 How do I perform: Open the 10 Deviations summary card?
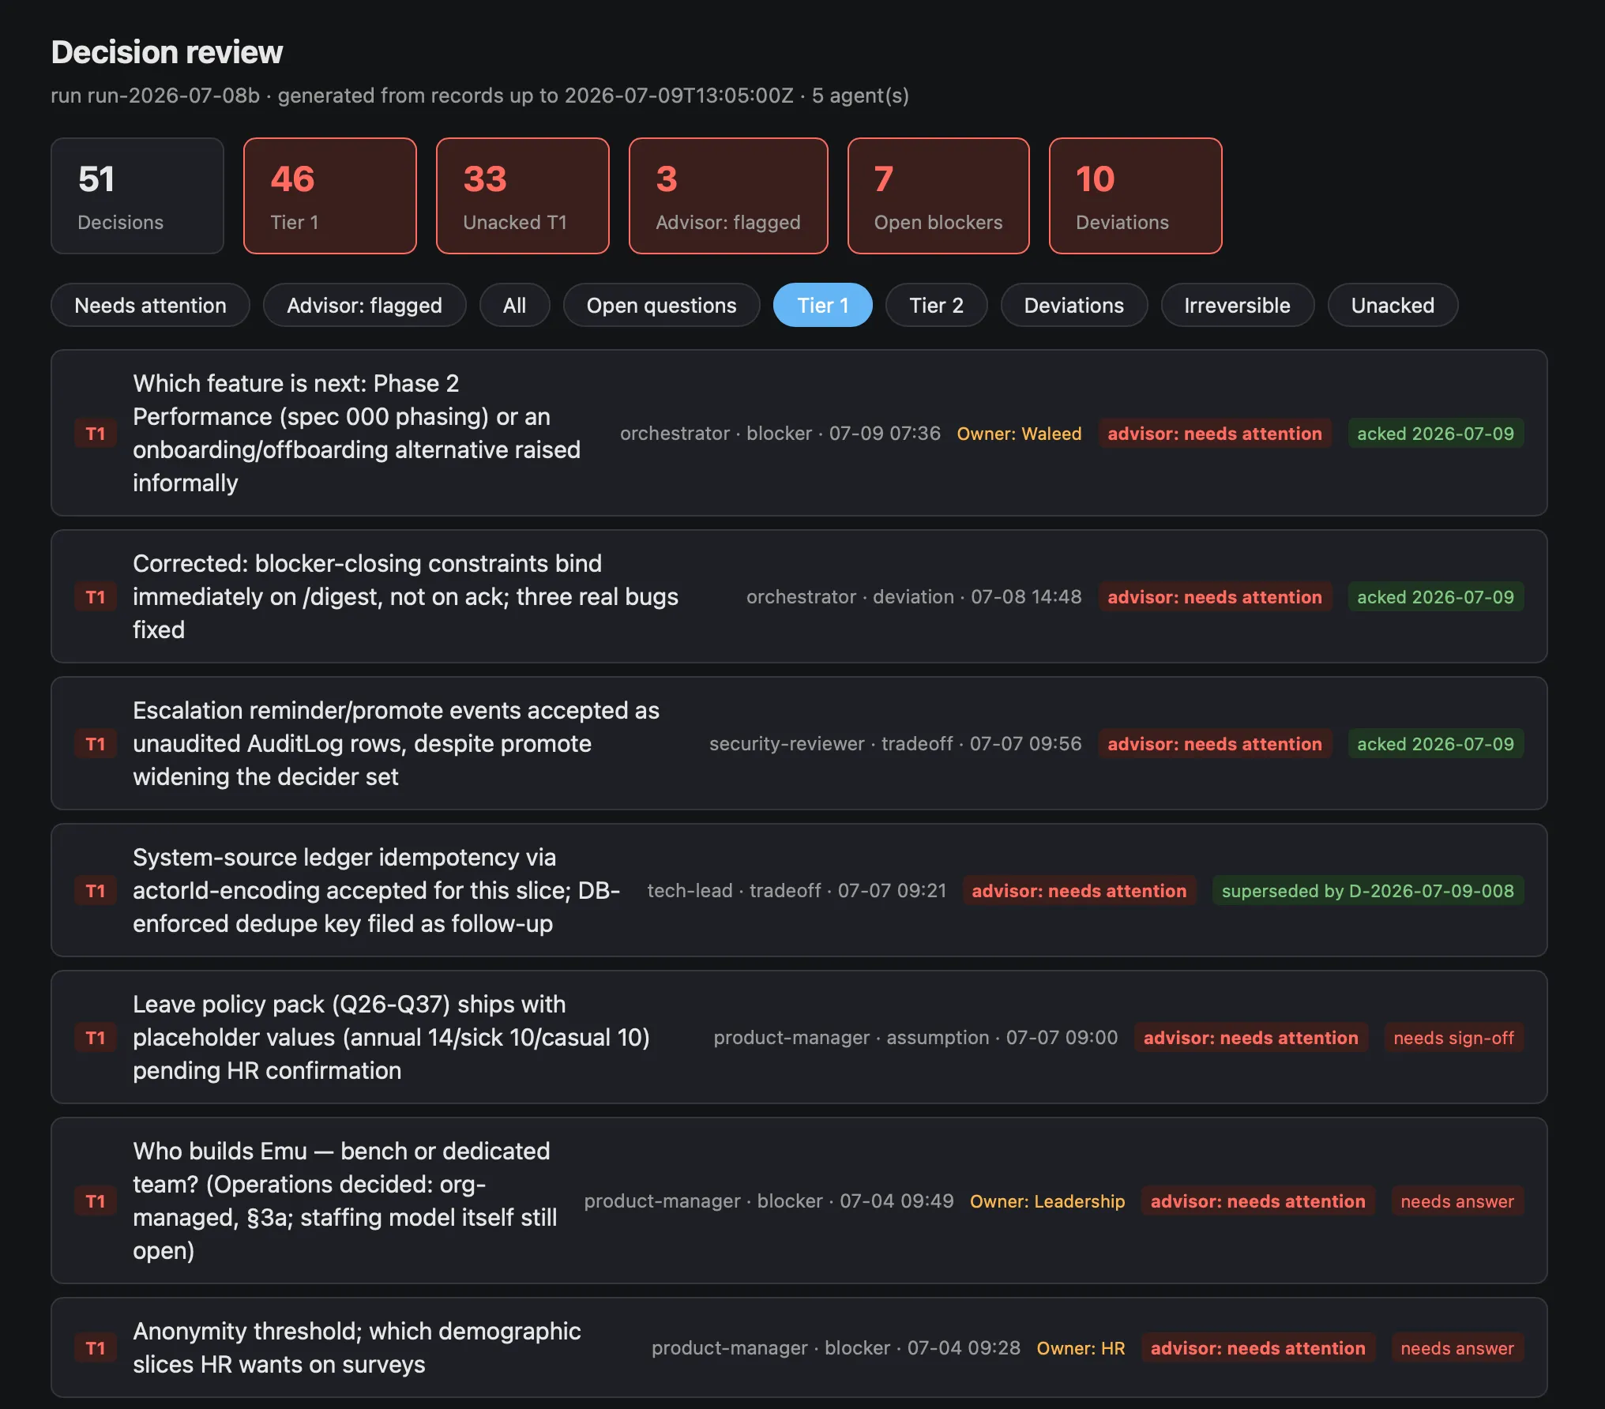pyautogui.click(x=1136, y=196)
